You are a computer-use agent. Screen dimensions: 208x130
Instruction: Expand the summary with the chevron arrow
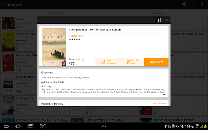tap(164, 94)
